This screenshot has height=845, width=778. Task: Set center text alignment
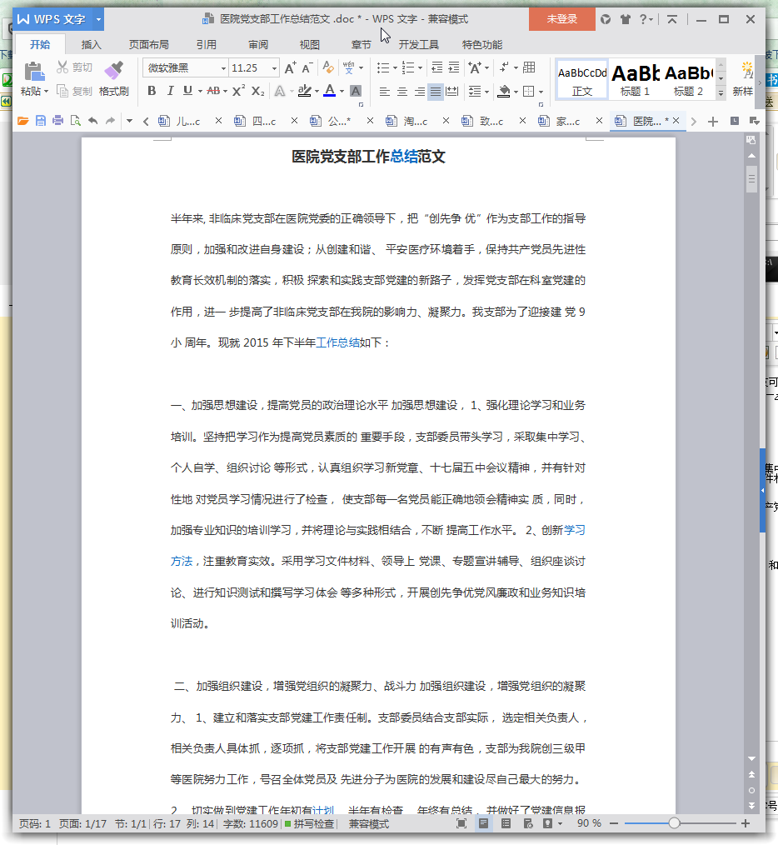(x=402, y=92)
